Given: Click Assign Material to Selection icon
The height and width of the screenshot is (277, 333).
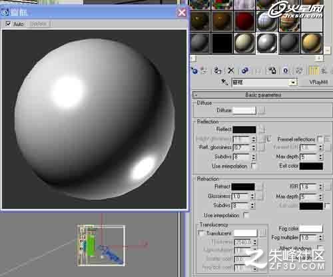Looking at the screenshot, I should click(218, 71).
